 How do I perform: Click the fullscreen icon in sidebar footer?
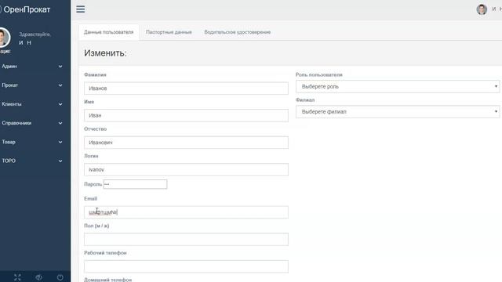(x=17, y=277)
